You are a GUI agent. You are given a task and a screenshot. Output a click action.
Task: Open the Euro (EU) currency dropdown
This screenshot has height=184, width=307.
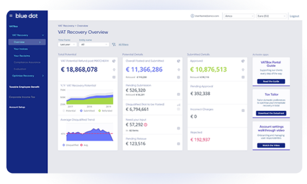pyautogui.click(x=271, y=16)
